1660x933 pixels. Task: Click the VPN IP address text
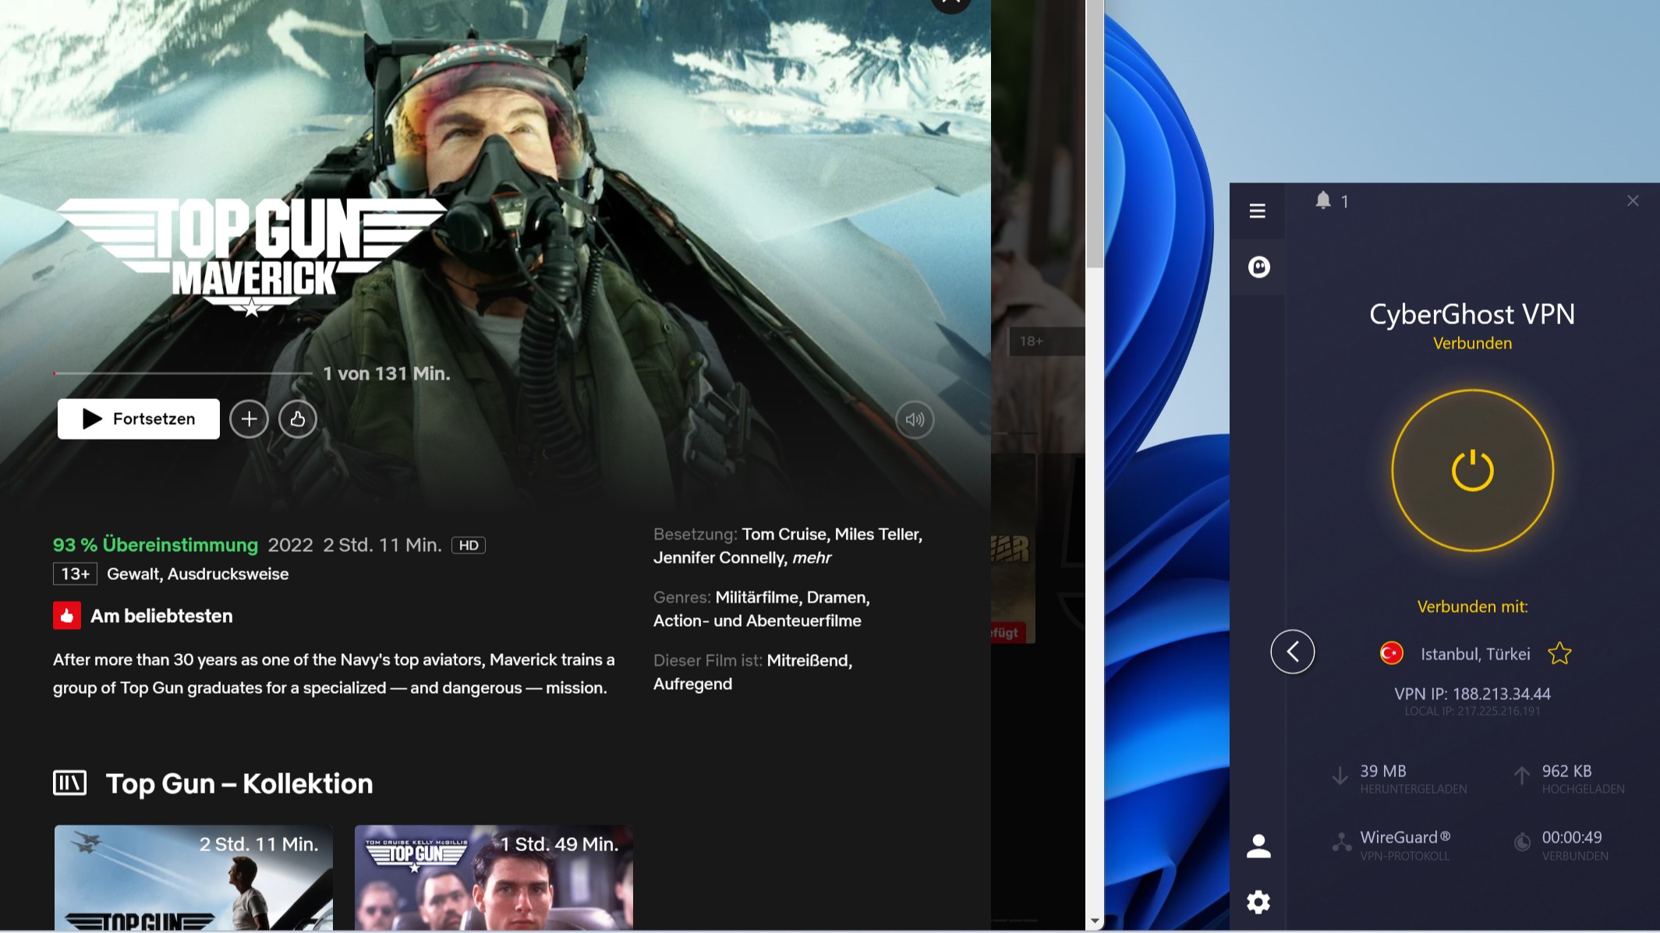(x=1472, y=694)
